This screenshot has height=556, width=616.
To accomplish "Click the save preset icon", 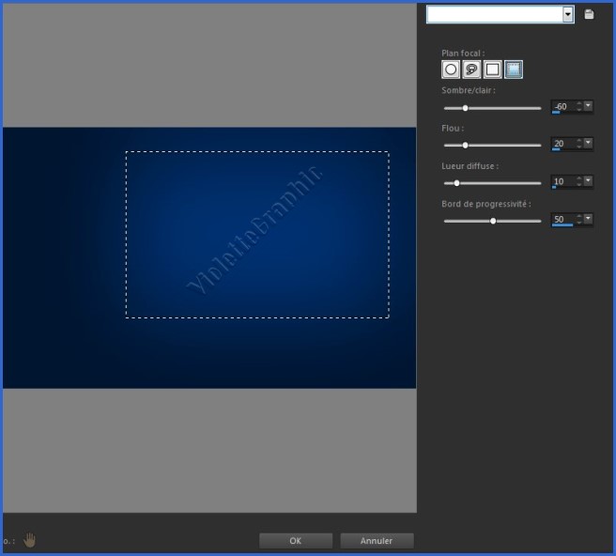I will click(589, 14).
